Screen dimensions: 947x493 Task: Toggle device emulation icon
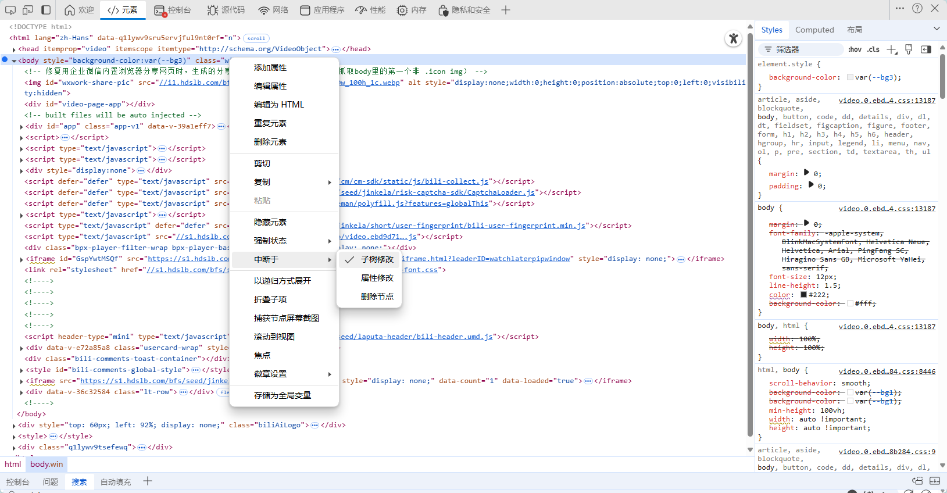click(x=28, y=10)
